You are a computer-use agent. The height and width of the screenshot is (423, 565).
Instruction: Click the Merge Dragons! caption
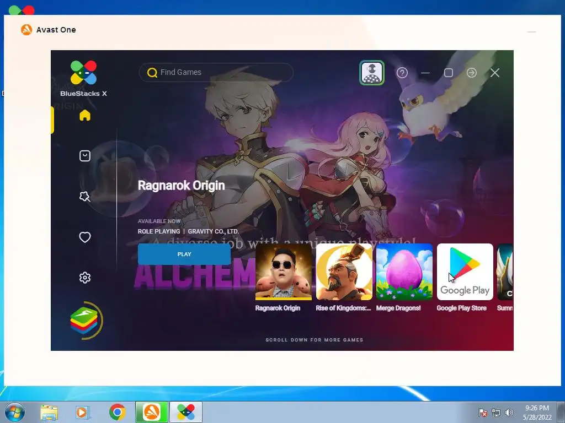point(398,308)
